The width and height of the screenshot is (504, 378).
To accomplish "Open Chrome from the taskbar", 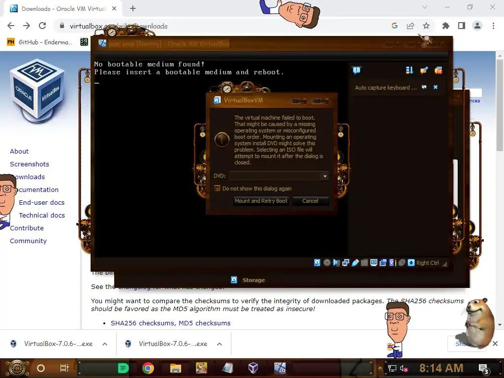I will [x=148, y=368].
